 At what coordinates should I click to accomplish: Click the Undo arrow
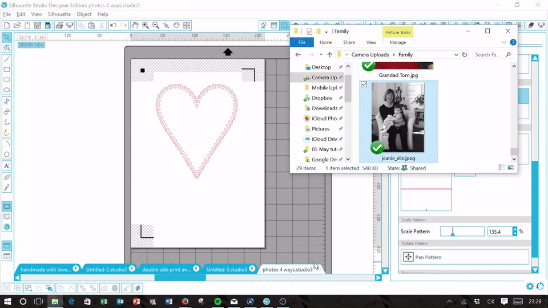click(x=113, y=25)
